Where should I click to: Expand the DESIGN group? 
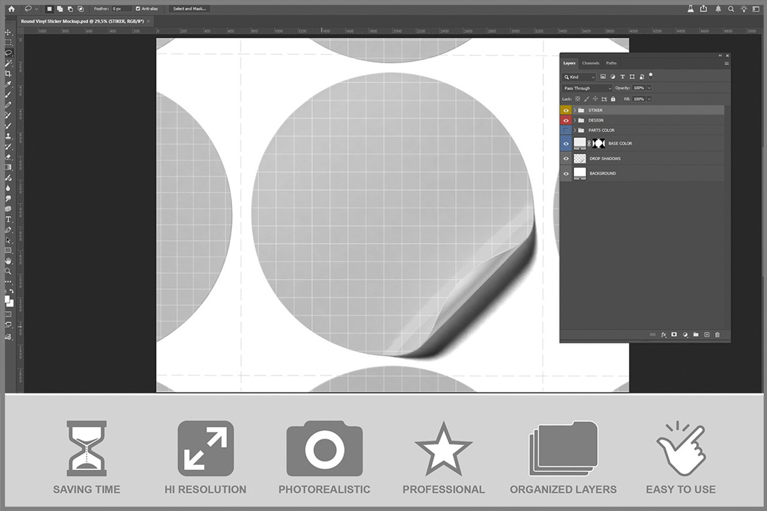575,120
